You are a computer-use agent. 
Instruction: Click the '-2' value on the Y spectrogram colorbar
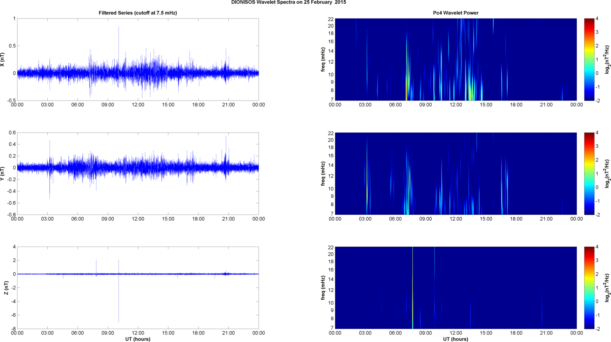click(x=597, y=215)
